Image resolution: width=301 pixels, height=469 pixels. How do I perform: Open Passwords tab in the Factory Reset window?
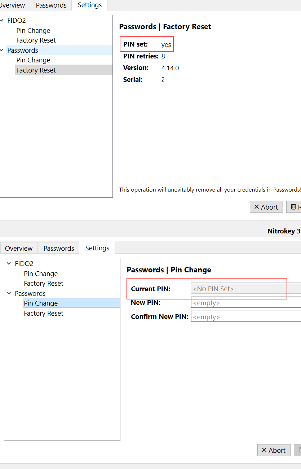pos(51,5)
